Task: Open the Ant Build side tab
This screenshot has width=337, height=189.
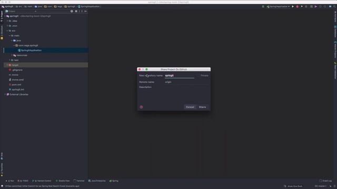Action: click(x=335, y=16)
